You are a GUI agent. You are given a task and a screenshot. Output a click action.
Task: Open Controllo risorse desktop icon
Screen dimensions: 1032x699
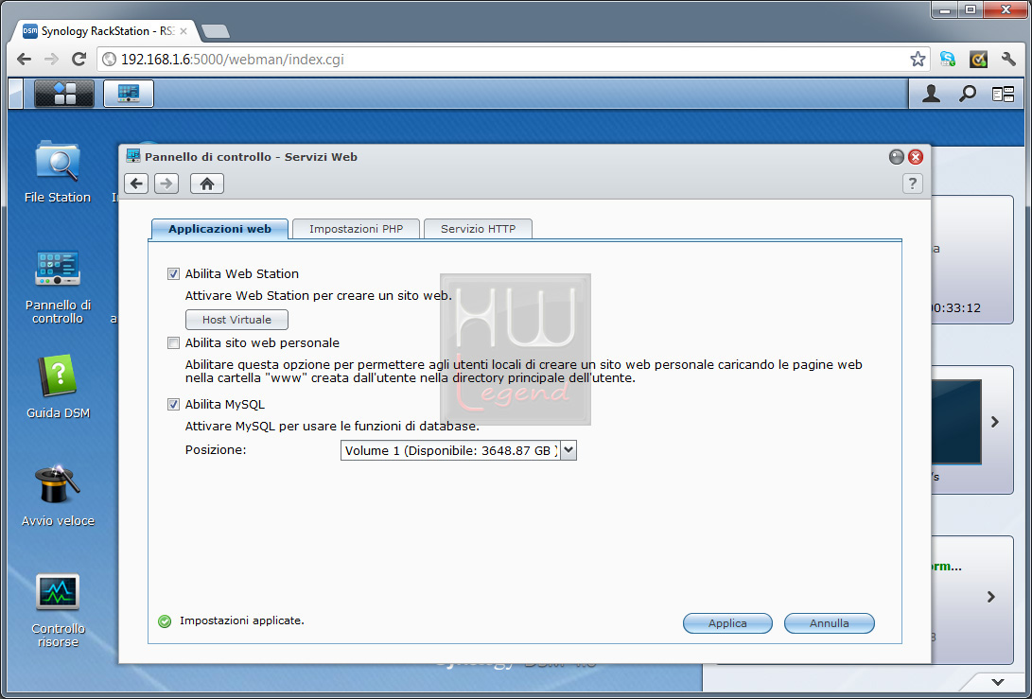(58, 610)
